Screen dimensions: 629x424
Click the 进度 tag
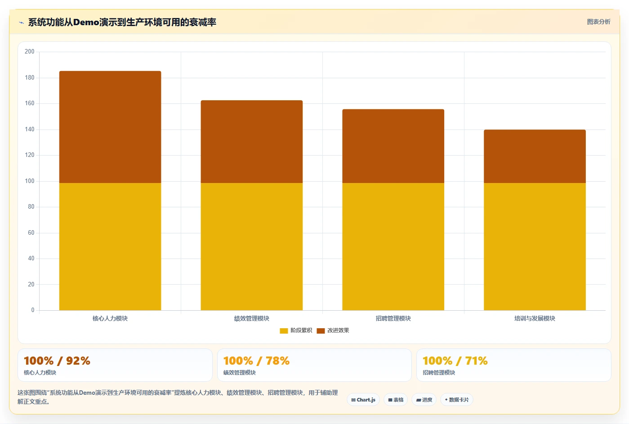coord(424,400)
